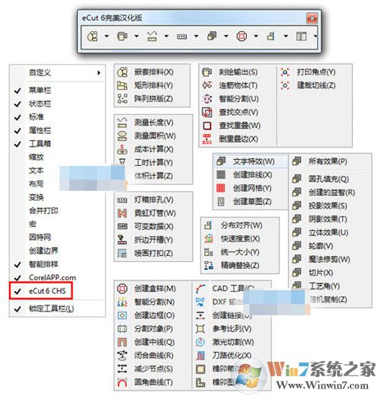The image size is (381, 396).
Task: Toggle the eCut 6 CHS toolbar checkmark
Action: (x=18, y=291)
